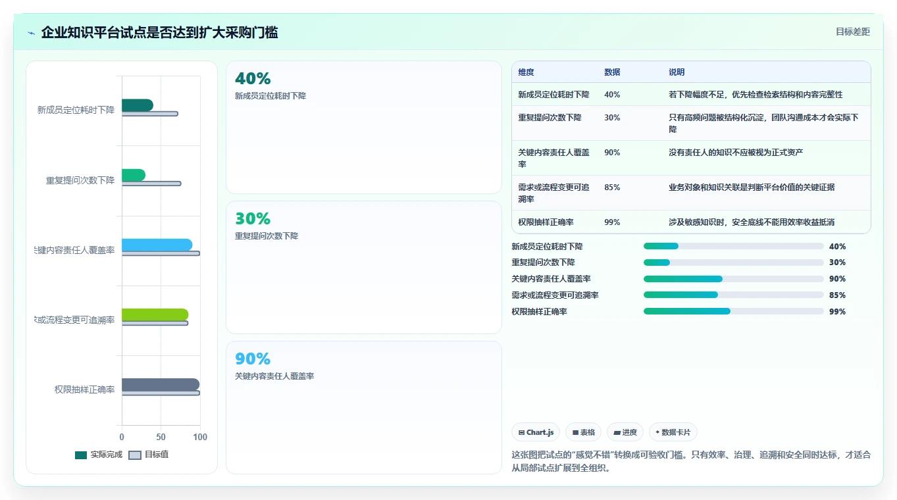
Task: Click the x-axis tick label 100
Action: point(200,437)
